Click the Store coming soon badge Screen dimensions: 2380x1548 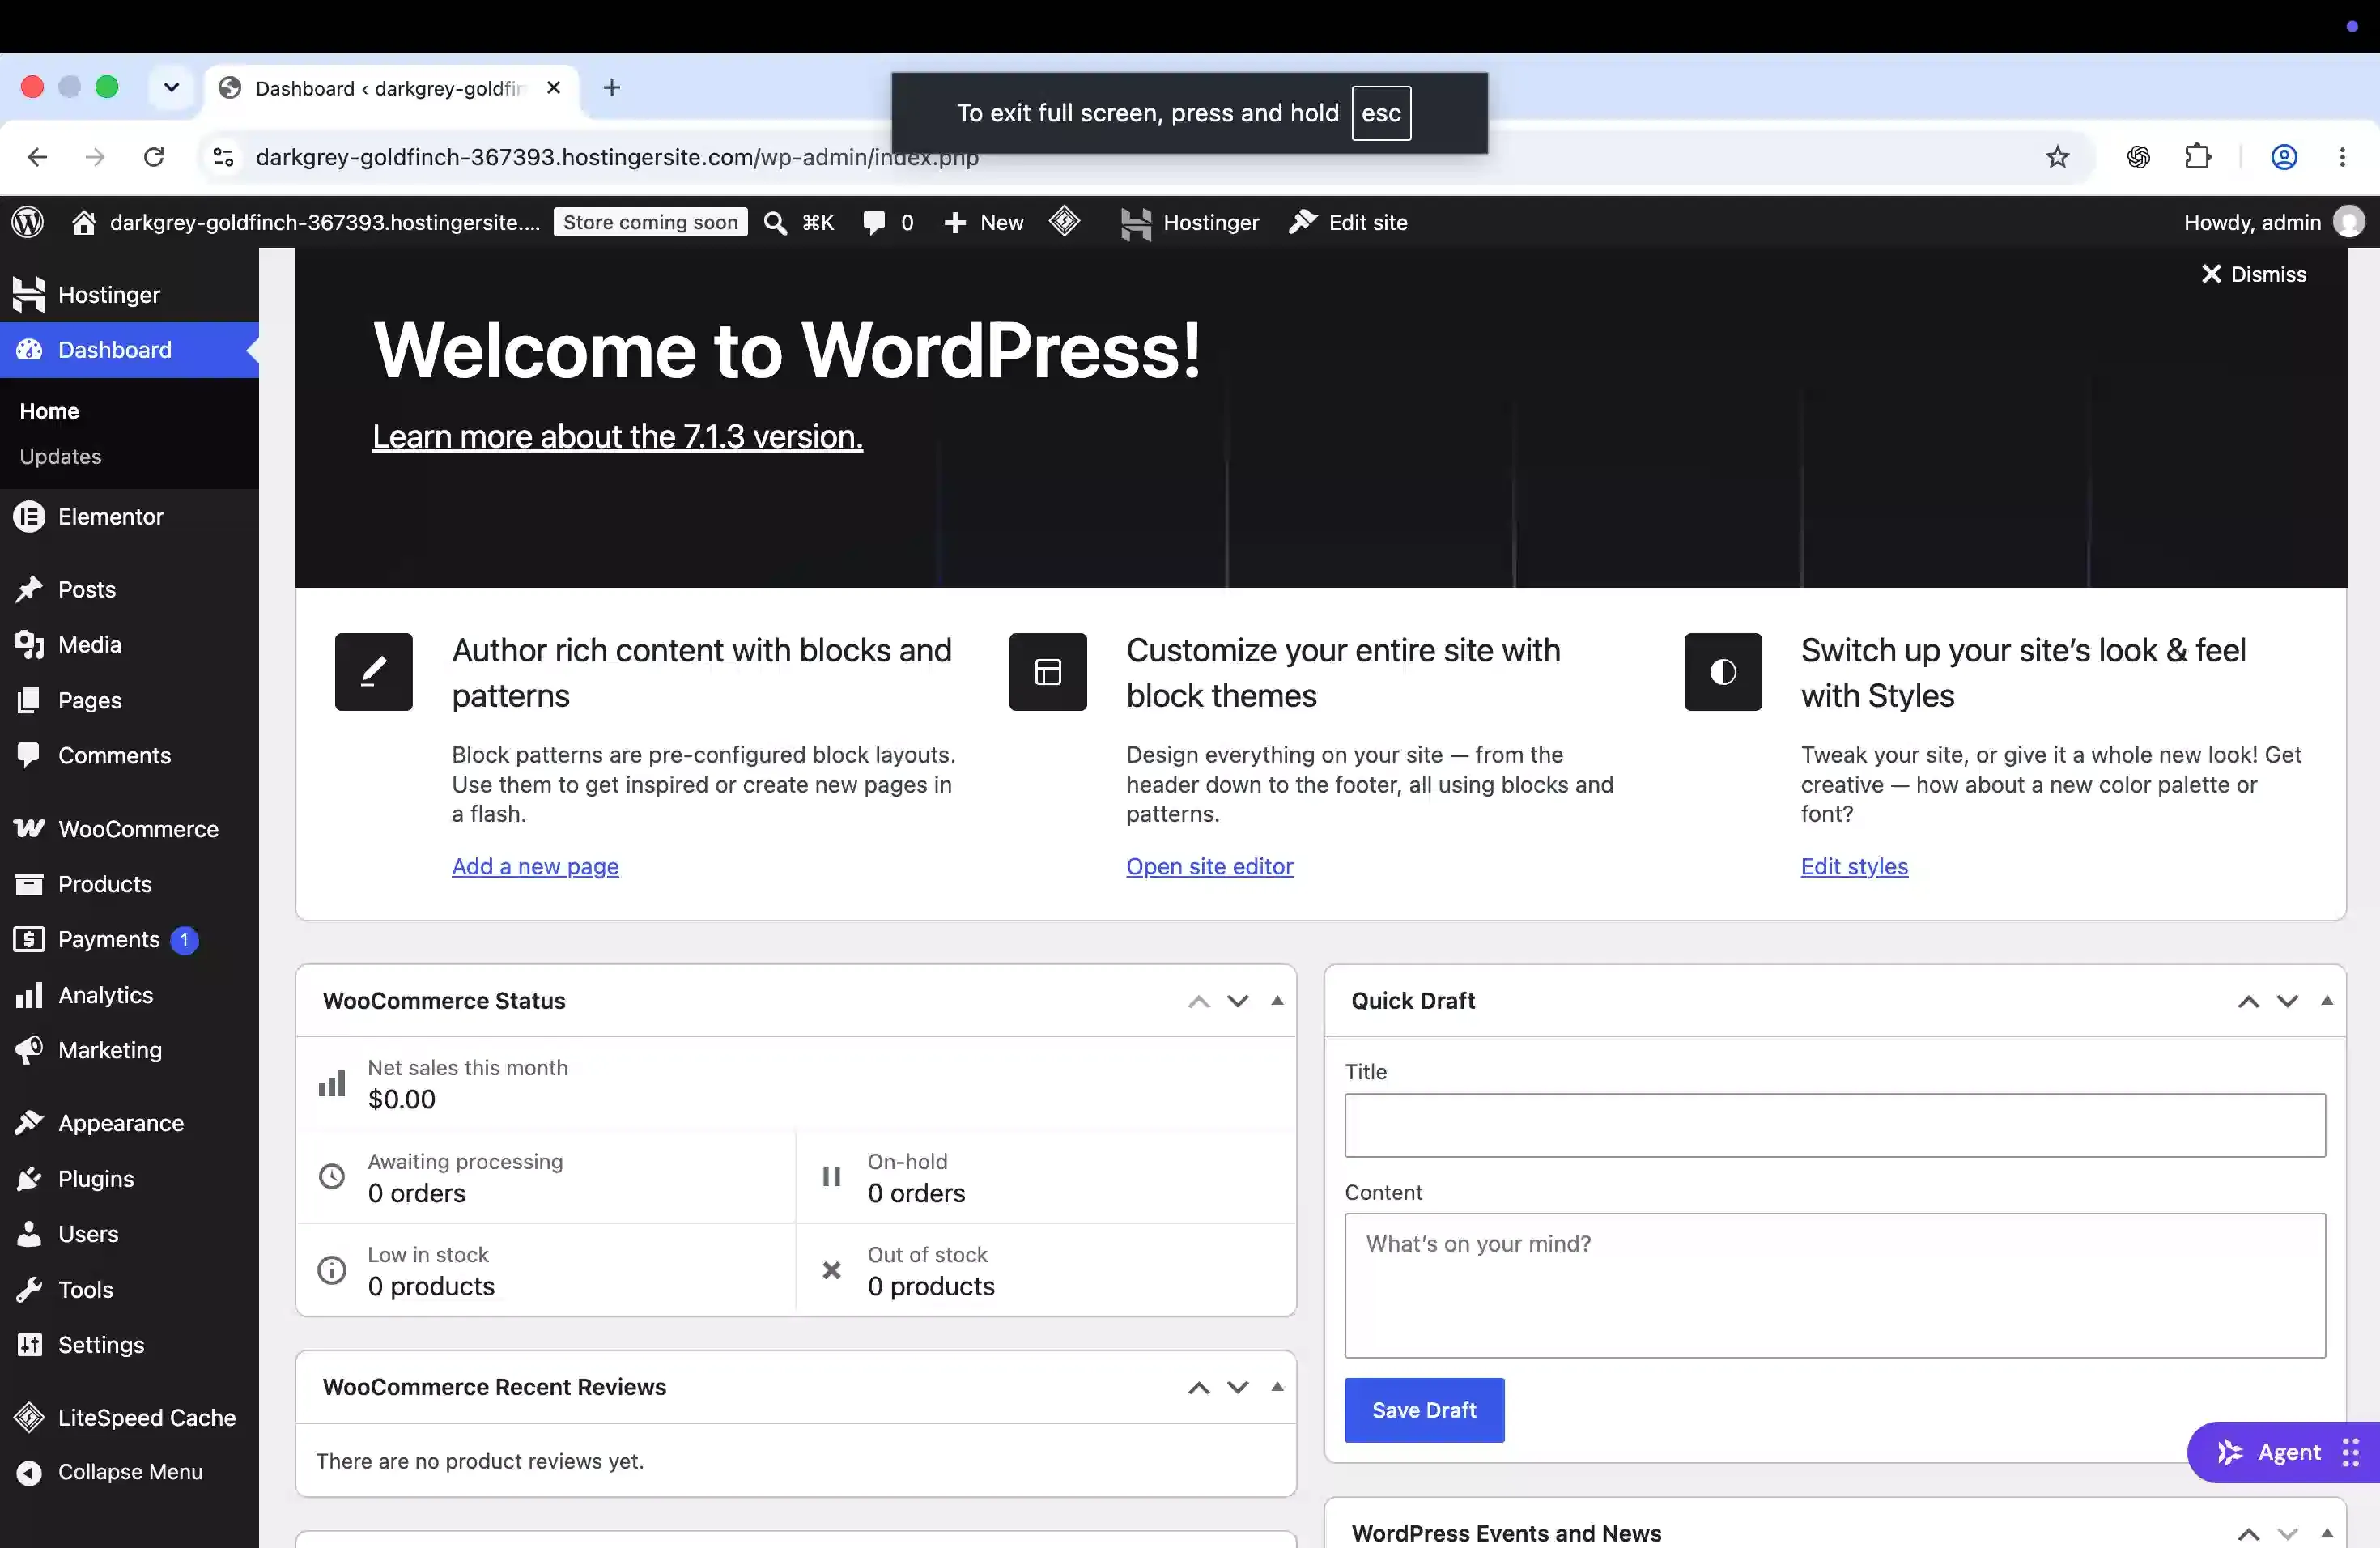[x=650, y=222]
